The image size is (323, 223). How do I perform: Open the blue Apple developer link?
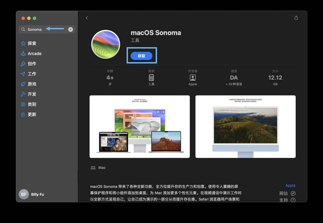coord(290,185)
